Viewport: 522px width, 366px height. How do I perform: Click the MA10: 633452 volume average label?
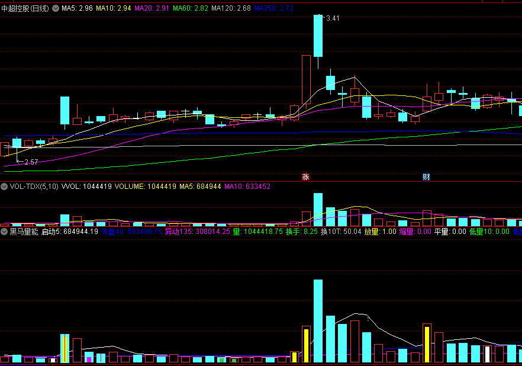coord(247,187)
